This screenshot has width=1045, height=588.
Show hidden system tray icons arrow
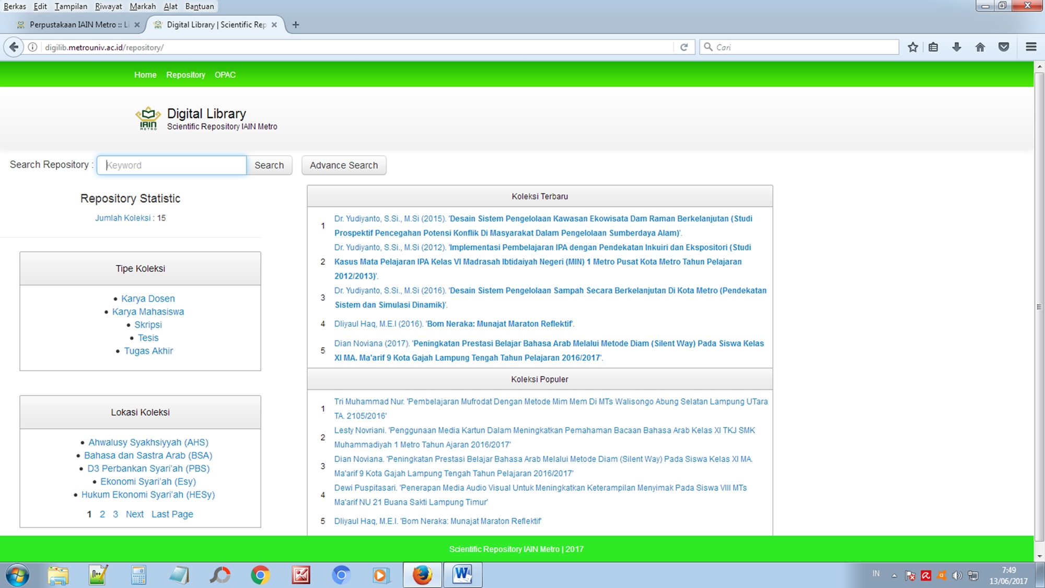tap(894, 575)
